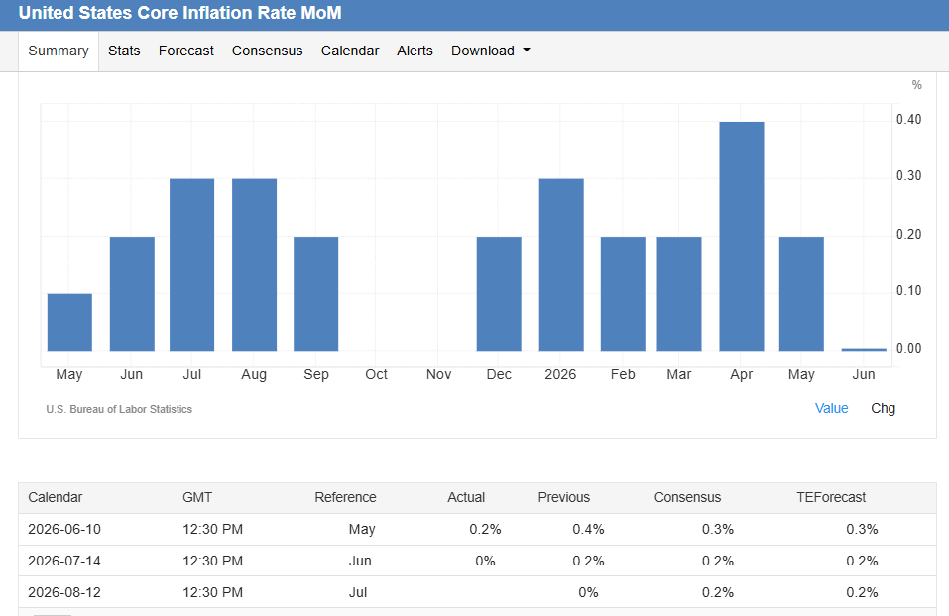Select the 2026-08-12 calendar row
This screenshot has height=616, width=949.
click(477, 592)
